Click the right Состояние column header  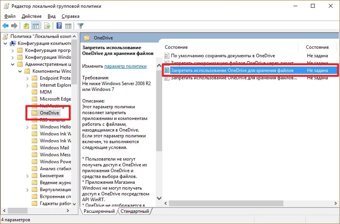coord(317,47)
